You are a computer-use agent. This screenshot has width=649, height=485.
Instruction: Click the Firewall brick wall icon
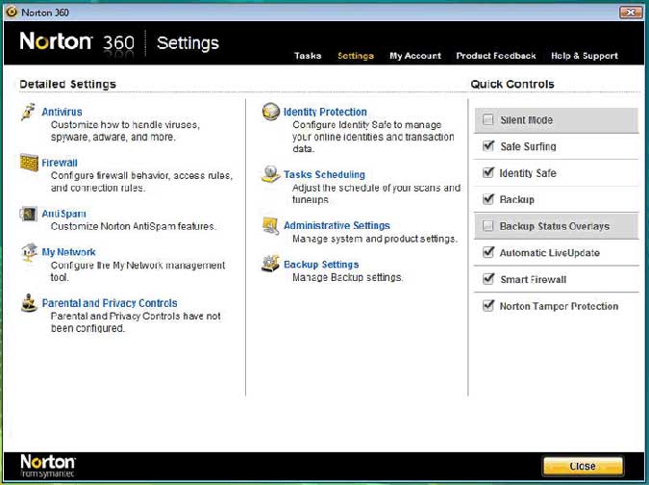[x=29, y=163]
